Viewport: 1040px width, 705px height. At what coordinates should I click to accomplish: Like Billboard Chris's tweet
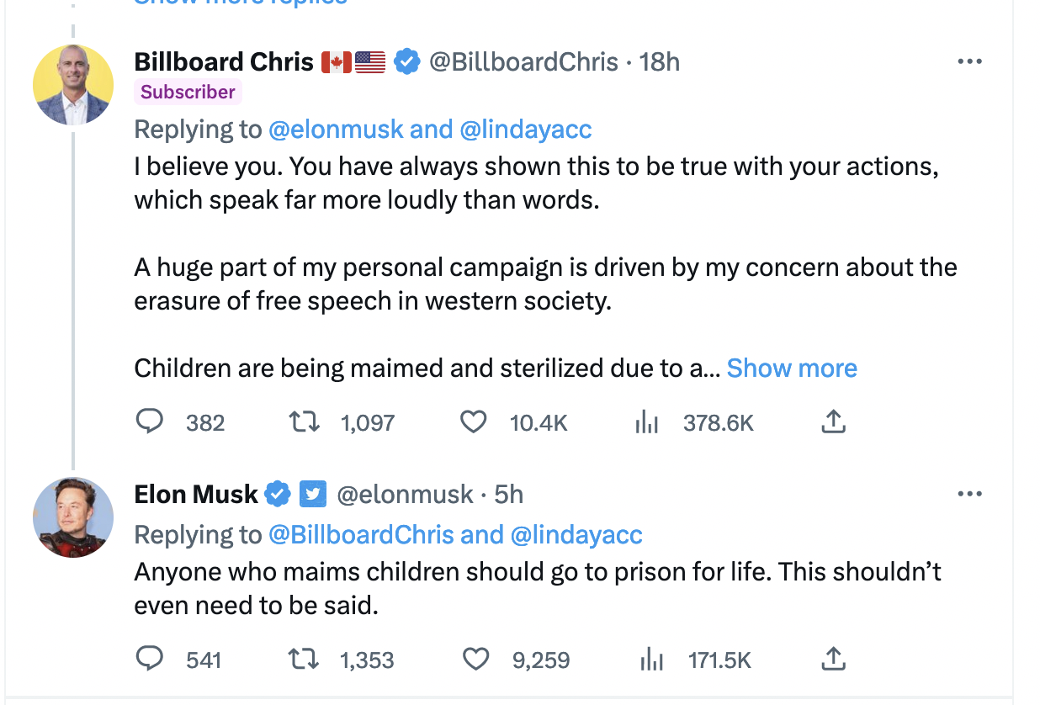(474, 421)
